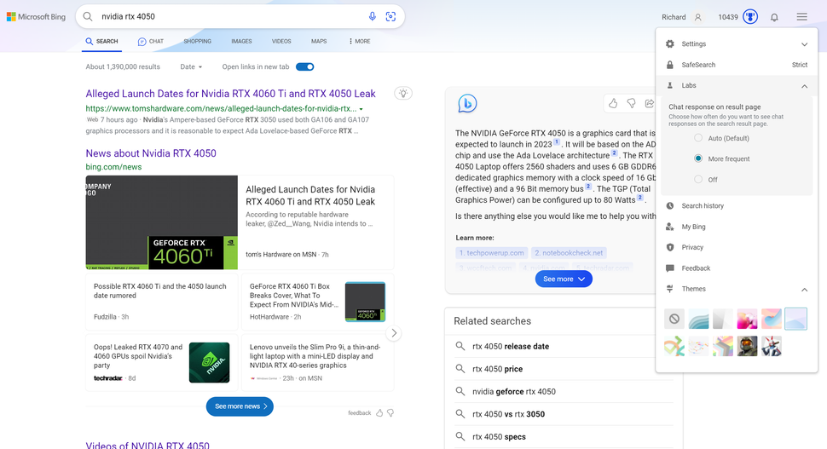
Task: Click the lightbulb icon beside first result
Action: pyautogui.click(x=403, y=93)
